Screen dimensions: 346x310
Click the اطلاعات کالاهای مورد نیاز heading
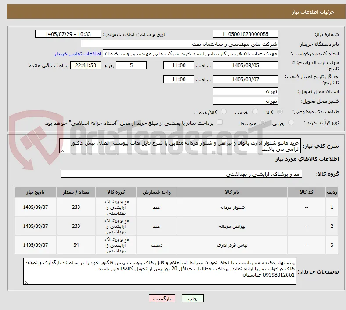click(x=307, y=159)
